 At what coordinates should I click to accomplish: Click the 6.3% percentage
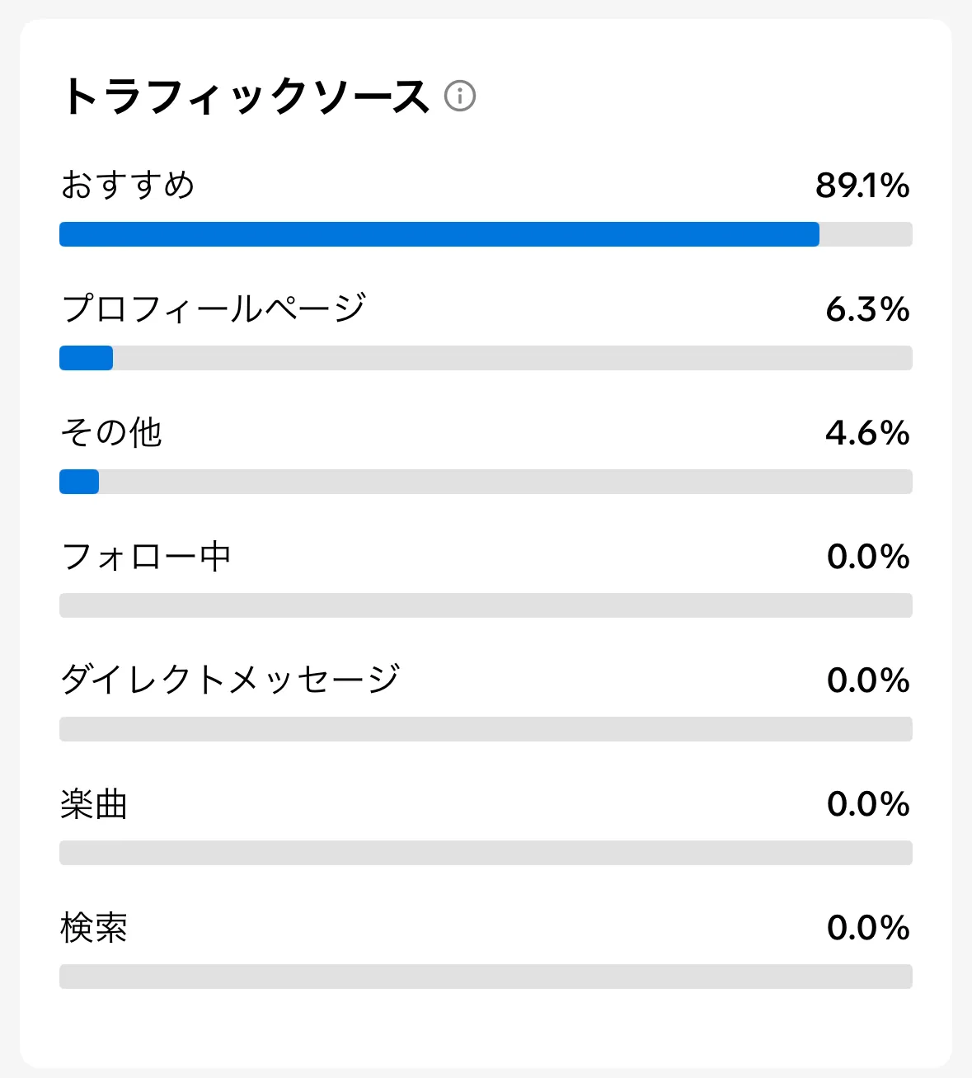[x=867, y=309]
